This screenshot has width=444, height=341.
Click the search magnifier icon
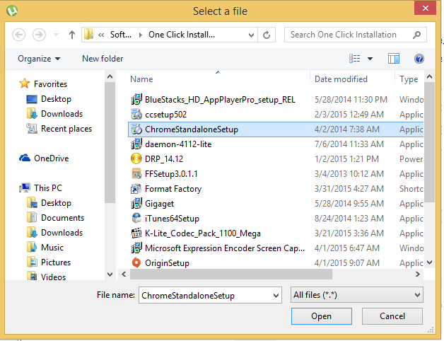pyautogui.click(x=417, y=35)
